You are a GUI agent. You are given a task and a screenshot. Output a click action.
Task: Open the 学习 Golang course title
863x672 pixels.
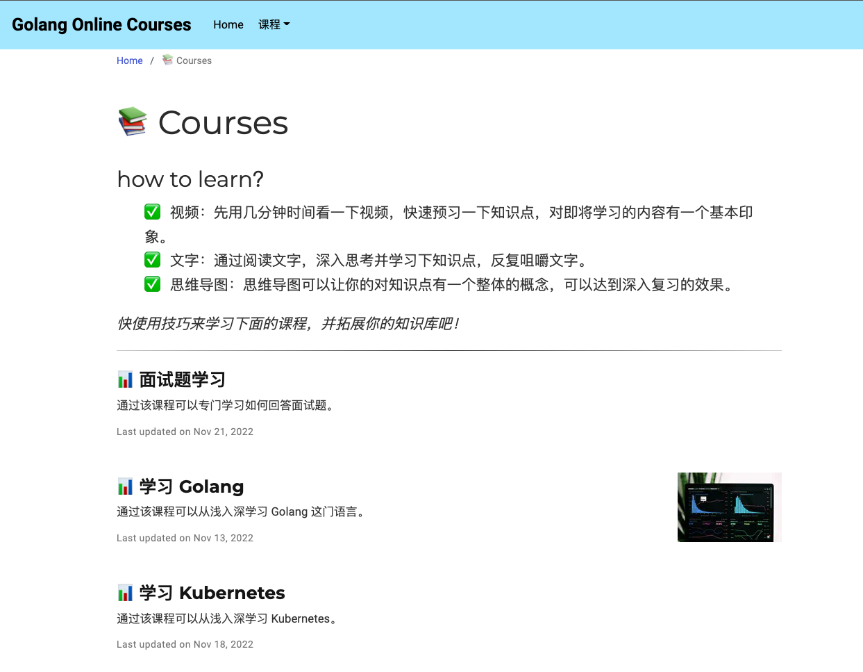point(192,486)
